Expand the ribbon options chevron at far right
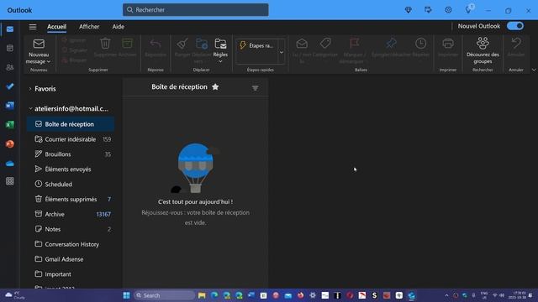Image resolution: width=538 pixels, height=302 pixels. click(x=534, y=70)
